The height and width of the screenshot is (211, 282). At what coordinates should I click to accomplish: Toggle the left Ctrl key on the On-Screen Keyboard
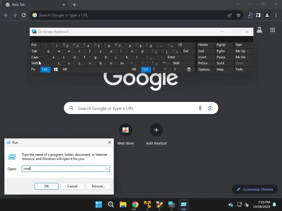(45, 70)
